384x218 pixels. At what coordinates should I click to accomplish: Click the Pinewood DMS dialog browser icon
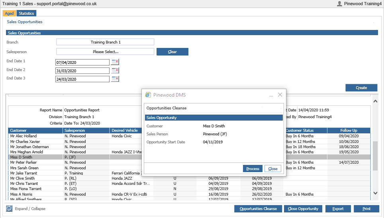(148, 95)
